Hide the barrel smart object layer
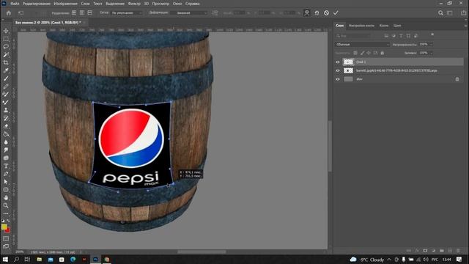This screenshot has height=264, width=469. (338, 70)
